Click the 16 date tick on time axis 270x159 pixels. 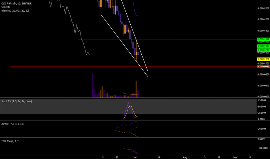[159, 157]
